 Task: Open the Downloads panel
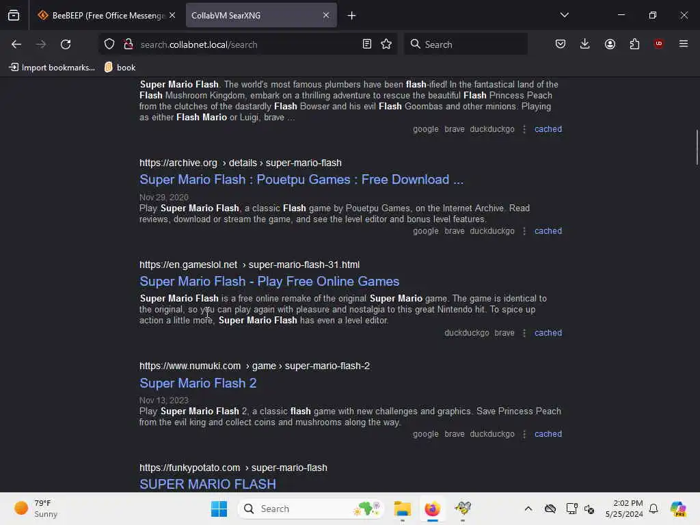point(585,44)
